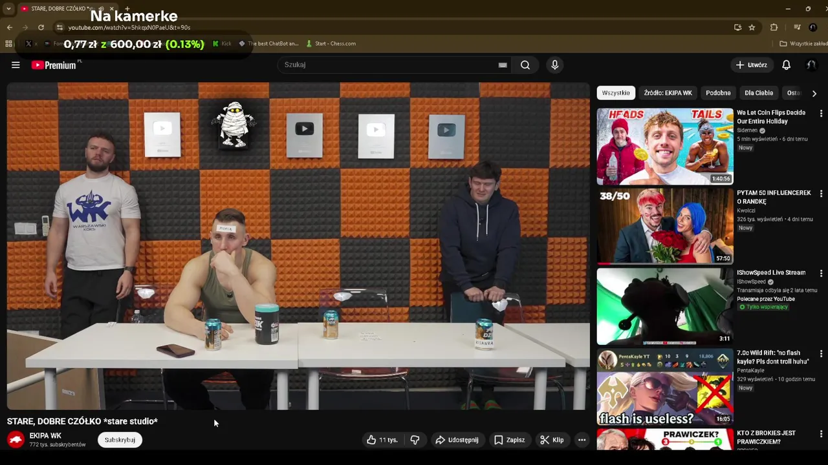Open the IShowSpeed green screen thumbnail

(665, 306)
